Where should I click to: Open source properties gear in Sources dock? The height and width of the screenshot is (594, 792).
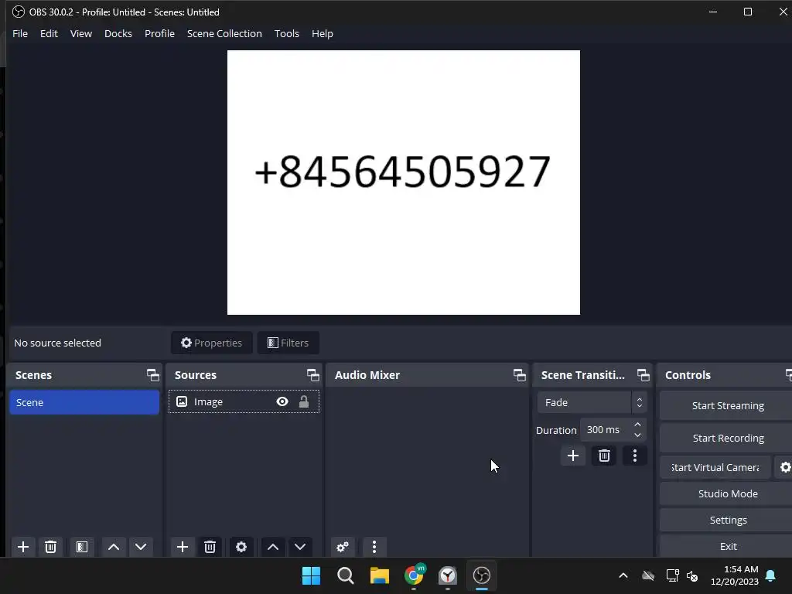[241, 547]
